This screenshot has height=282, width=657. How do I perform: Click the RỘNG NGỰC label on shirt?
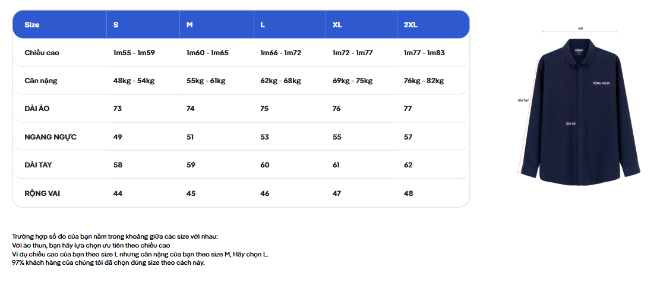[x=602, y=83]
